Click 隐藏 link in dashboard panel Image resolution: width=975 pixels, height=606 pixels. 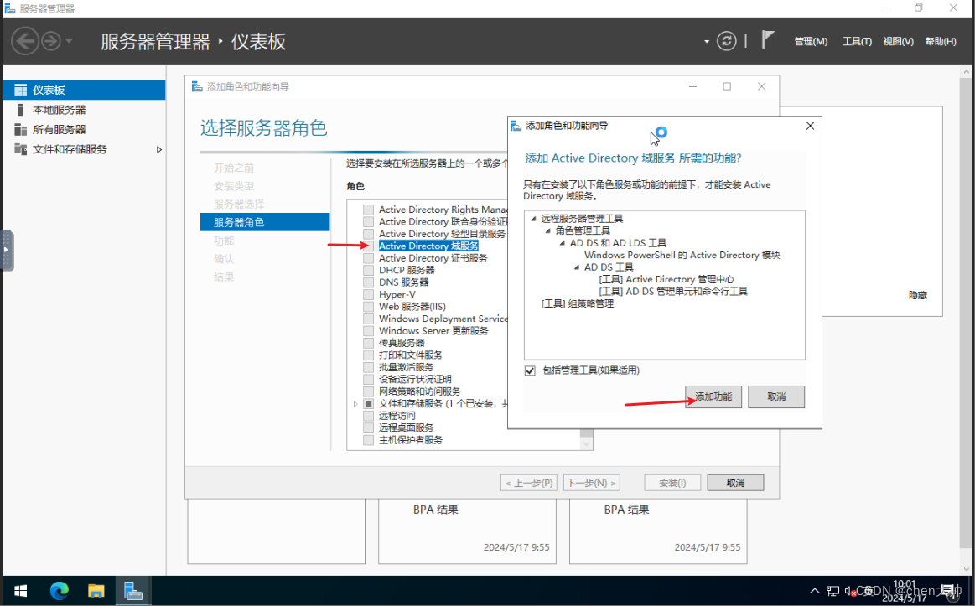[x=917, y=295]
